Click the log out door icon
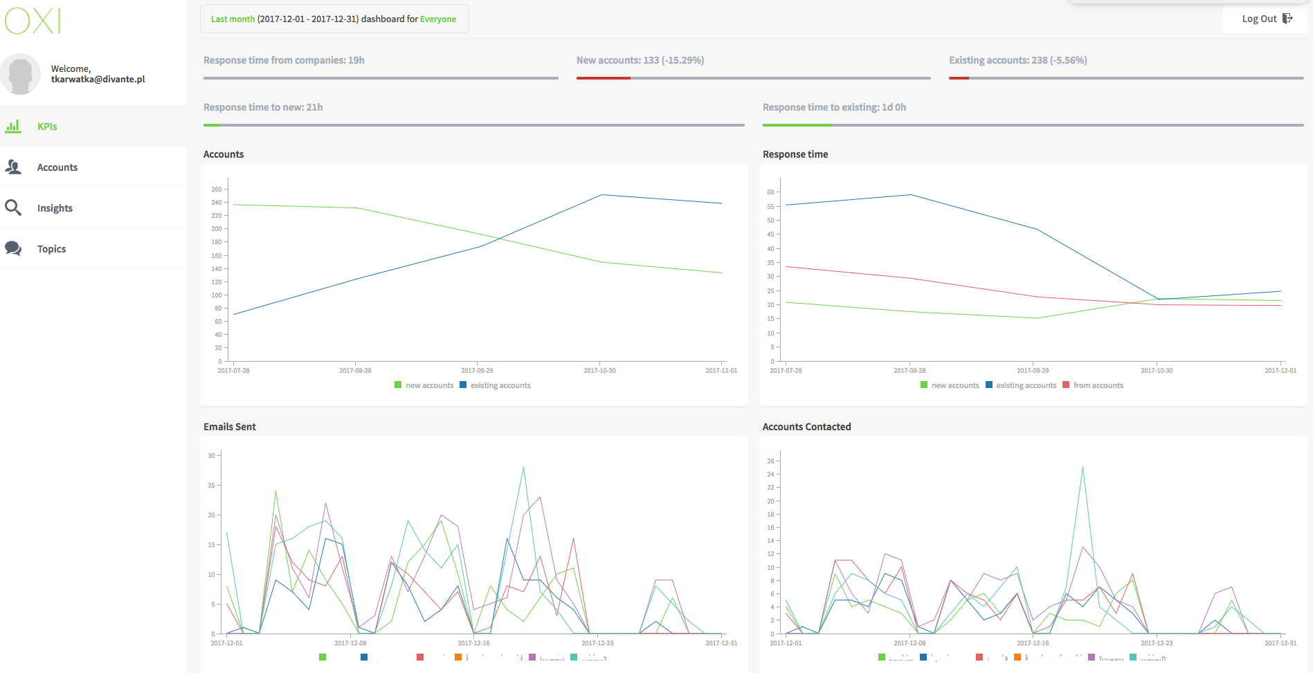 (x=1287, y=19)
